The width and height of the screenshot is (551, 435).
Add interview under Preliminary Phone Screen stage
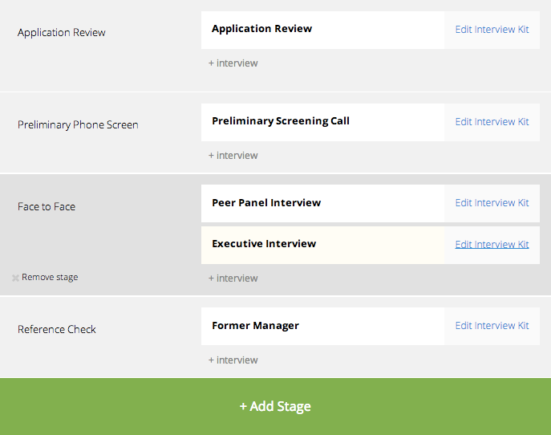233,156
